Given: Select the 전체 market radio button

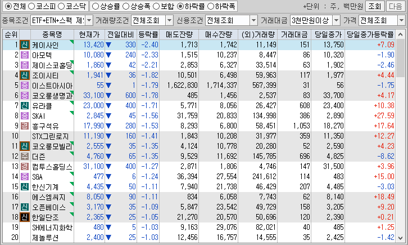Looking at the screenshot, I should tap(8, 6).
